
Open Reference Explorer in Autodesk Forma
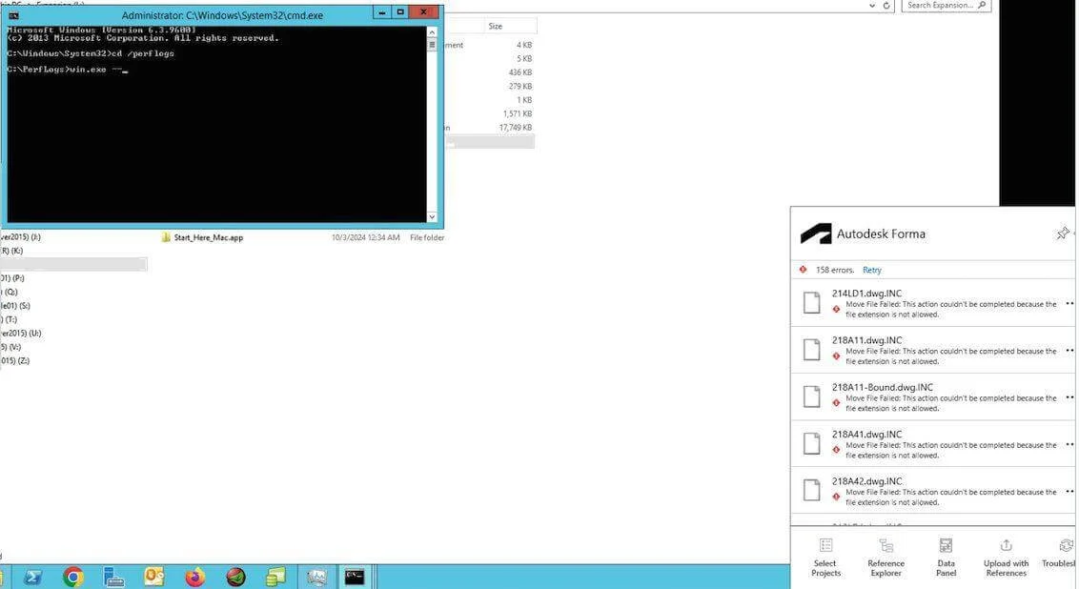[x=886, y=558]
